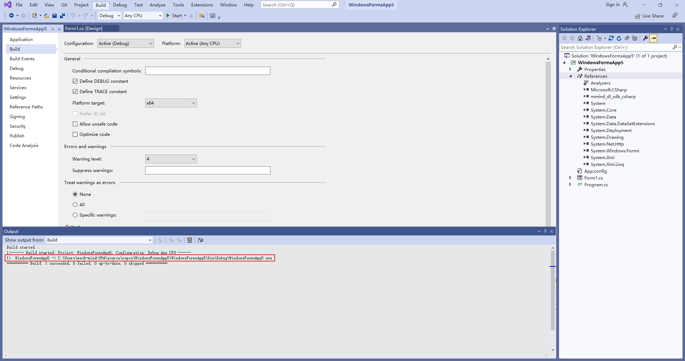685x361 pixels.
Task: Select the Build Events properties page
Action: pos(22,59)
